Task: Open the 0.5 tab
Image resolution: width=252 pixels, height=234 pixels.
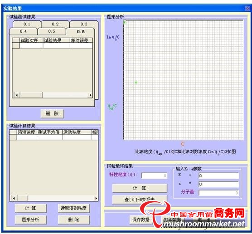Action: click(52, 31)
